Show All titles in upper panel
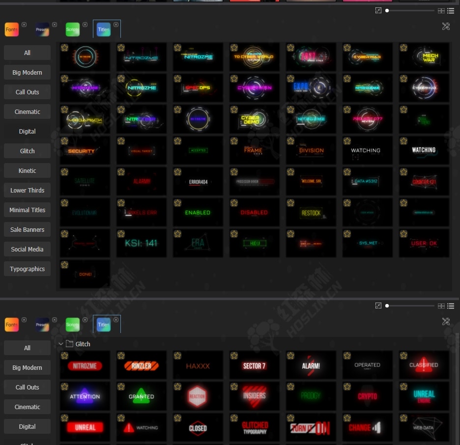This screenshot has height=445, width=460. pos(28,53)
